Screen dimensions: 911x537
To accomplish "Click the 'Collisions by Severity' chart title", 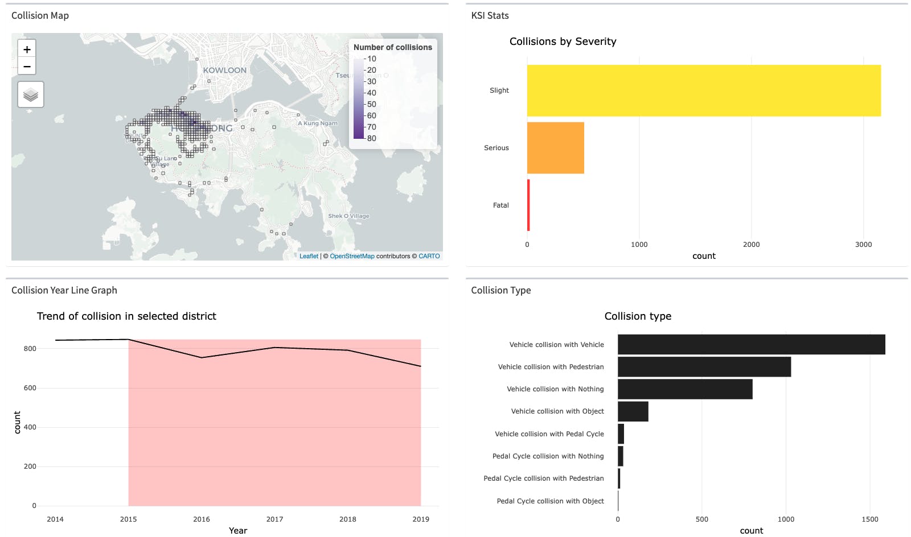I will [x=563, y=42].
